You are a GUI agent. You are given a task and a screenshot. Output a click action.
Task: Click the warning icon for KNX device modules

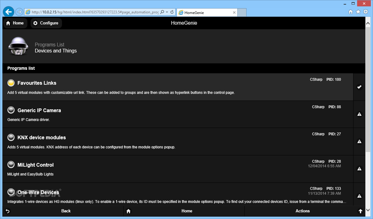coord(359,141)
